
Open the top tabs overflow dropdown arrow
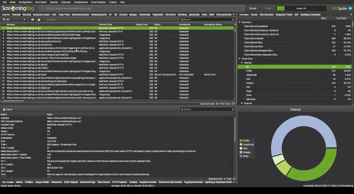click(234, 14)
